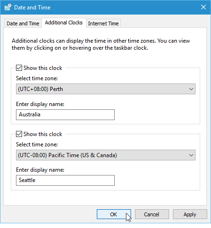Viewport: 211px width, 228px height.
Task: Select the Additional Clocks tab
Action: (64, 23)
